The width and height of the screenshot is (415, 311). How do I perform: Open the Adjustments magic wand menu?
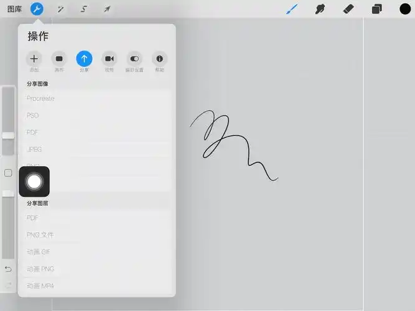coord(60,9)
